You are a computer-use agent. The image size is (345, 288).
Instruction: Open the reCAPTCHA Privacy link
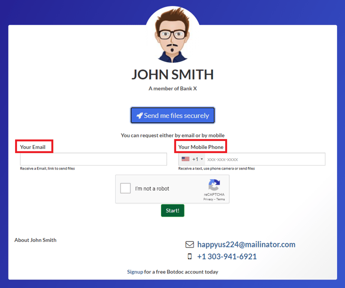point(208,199)
